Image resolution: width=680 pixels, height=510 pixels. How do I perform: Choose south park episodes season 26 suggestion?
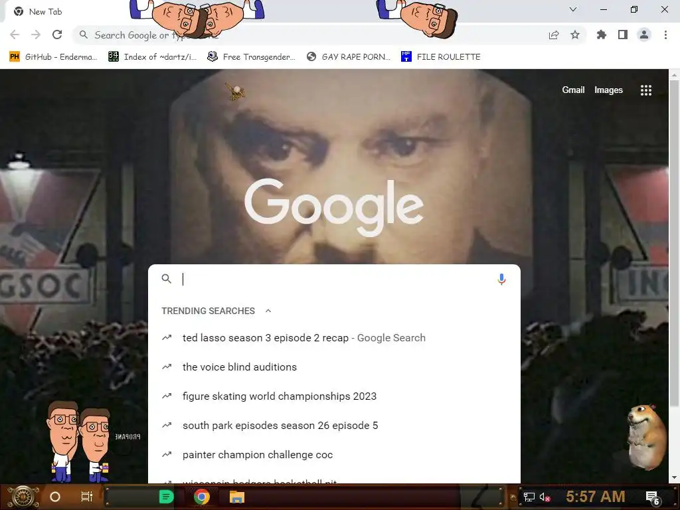334,426
